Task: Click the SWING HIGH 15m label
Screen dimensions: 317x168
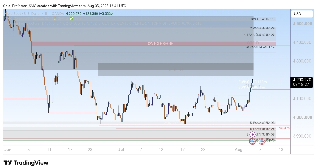Action: 252,82
